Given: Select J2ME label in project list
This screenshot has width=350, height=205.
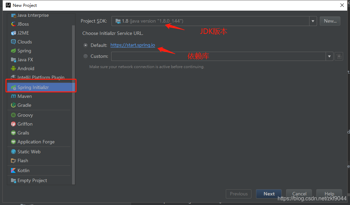Looking at the screenshot, I should (x=23, y=33).
